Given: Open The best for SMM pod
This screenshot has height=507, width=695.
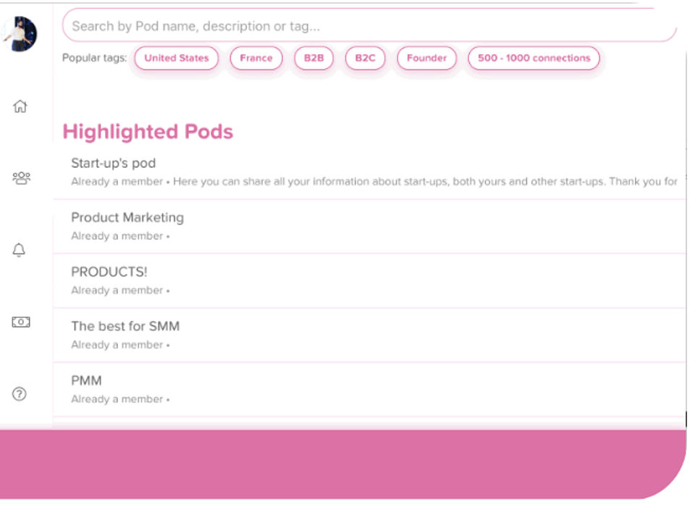Looking at the screenshot, I should pyautogui.click(x=125, y=326).
